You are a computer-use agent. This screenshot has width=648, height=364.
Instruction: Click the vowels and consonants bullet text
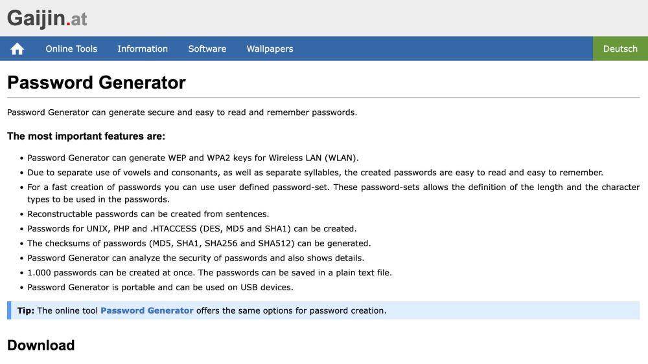point(316,173)
